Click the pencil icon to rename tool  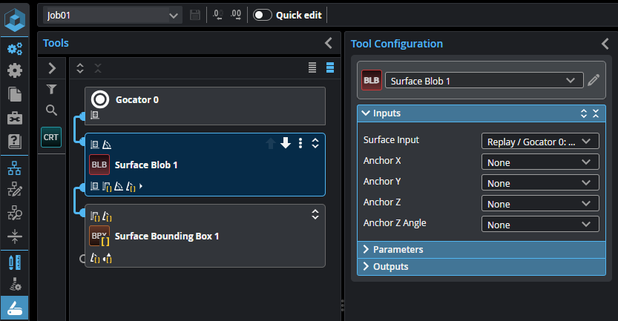(x=593, y=80)
